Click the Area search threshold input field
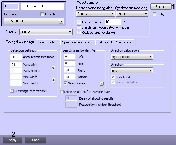The width and height of the screenshot is (176, 145). [x=15, y=57]
